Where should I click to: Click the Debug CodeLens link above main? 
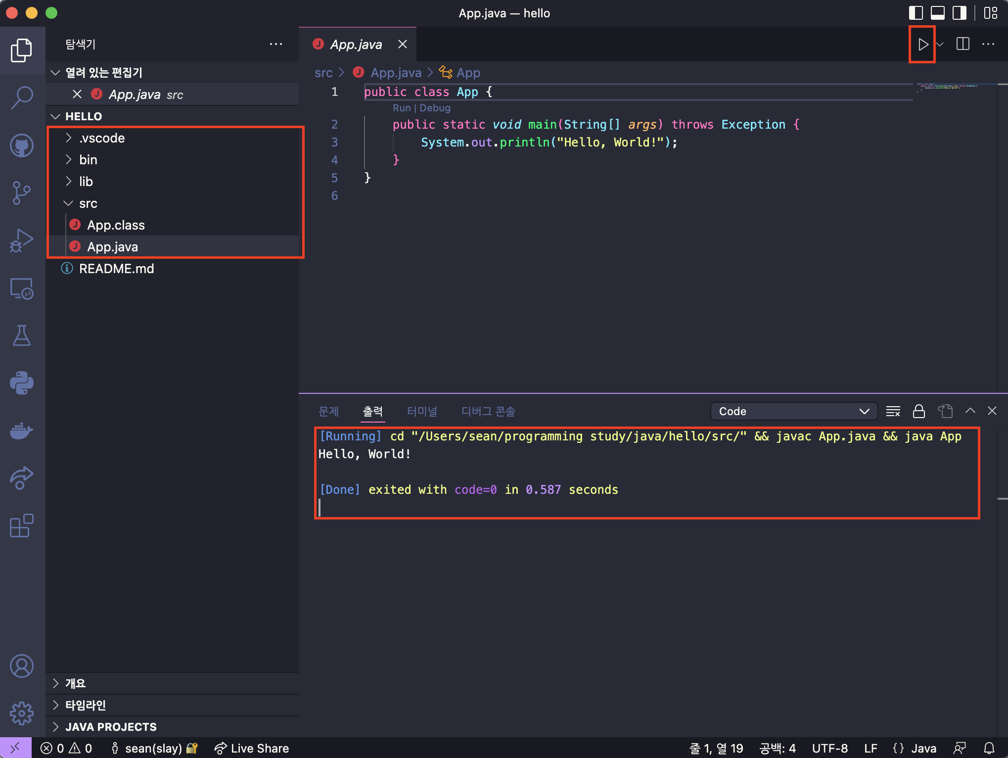pos(435,108)
